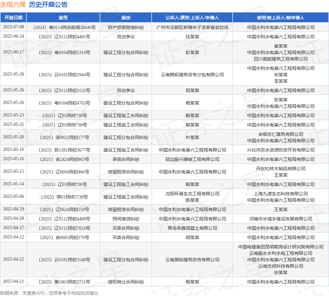The image size is (329, 296).
Task: Select the 承揽合同纠纷 cell
Action: 126,160
